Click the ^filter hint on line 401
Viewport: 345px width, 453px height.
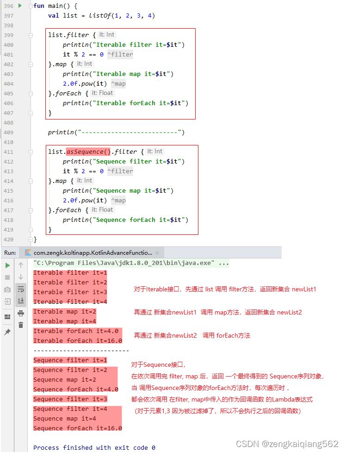(x=120, y=54)
